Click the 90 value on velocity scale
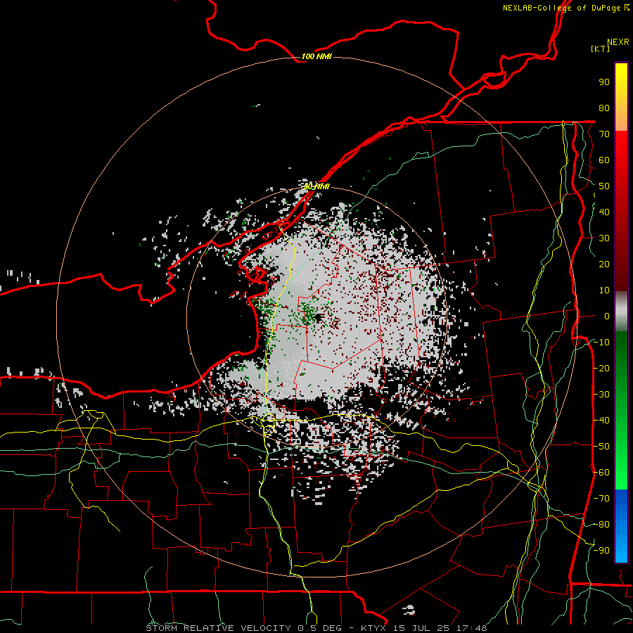This screenshot has height=633, width=633. [x=604, y=82]
